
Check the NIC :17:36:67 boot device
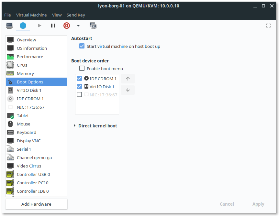point(79,95)
